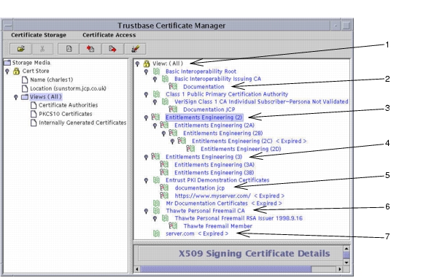Collapse the Entitlements Engineering (3) node

(x=146, y=157)
